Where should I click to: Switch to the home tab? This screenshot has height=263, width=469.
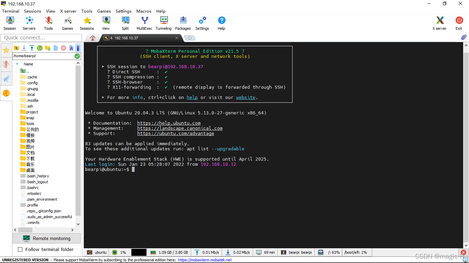(92, 38)
